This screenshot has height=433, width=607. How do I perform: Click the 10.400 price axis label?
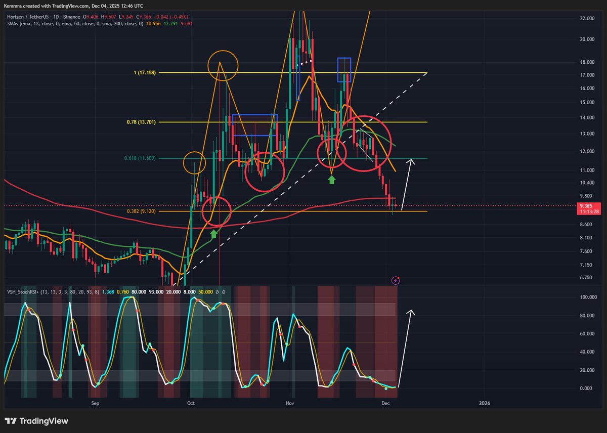pos(588,183)
